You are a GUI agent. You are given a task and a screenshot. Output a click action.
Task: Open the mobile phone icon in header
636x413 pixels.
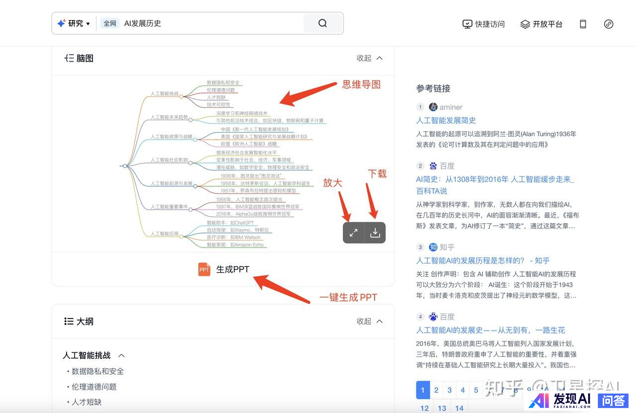click(583, 24)
